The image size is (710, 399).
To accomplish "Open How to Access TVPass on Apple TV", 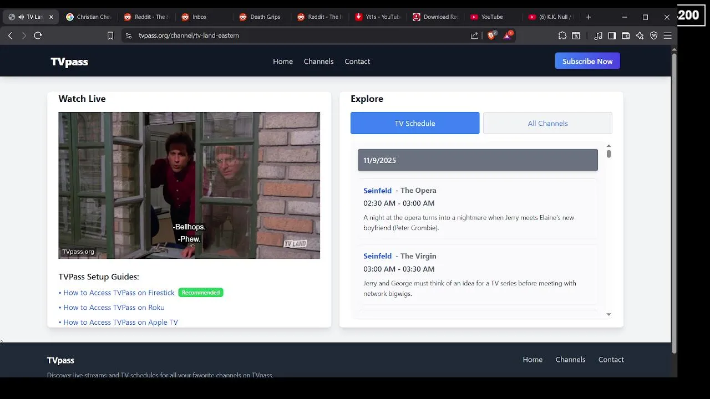I will (x=120, y=322).
